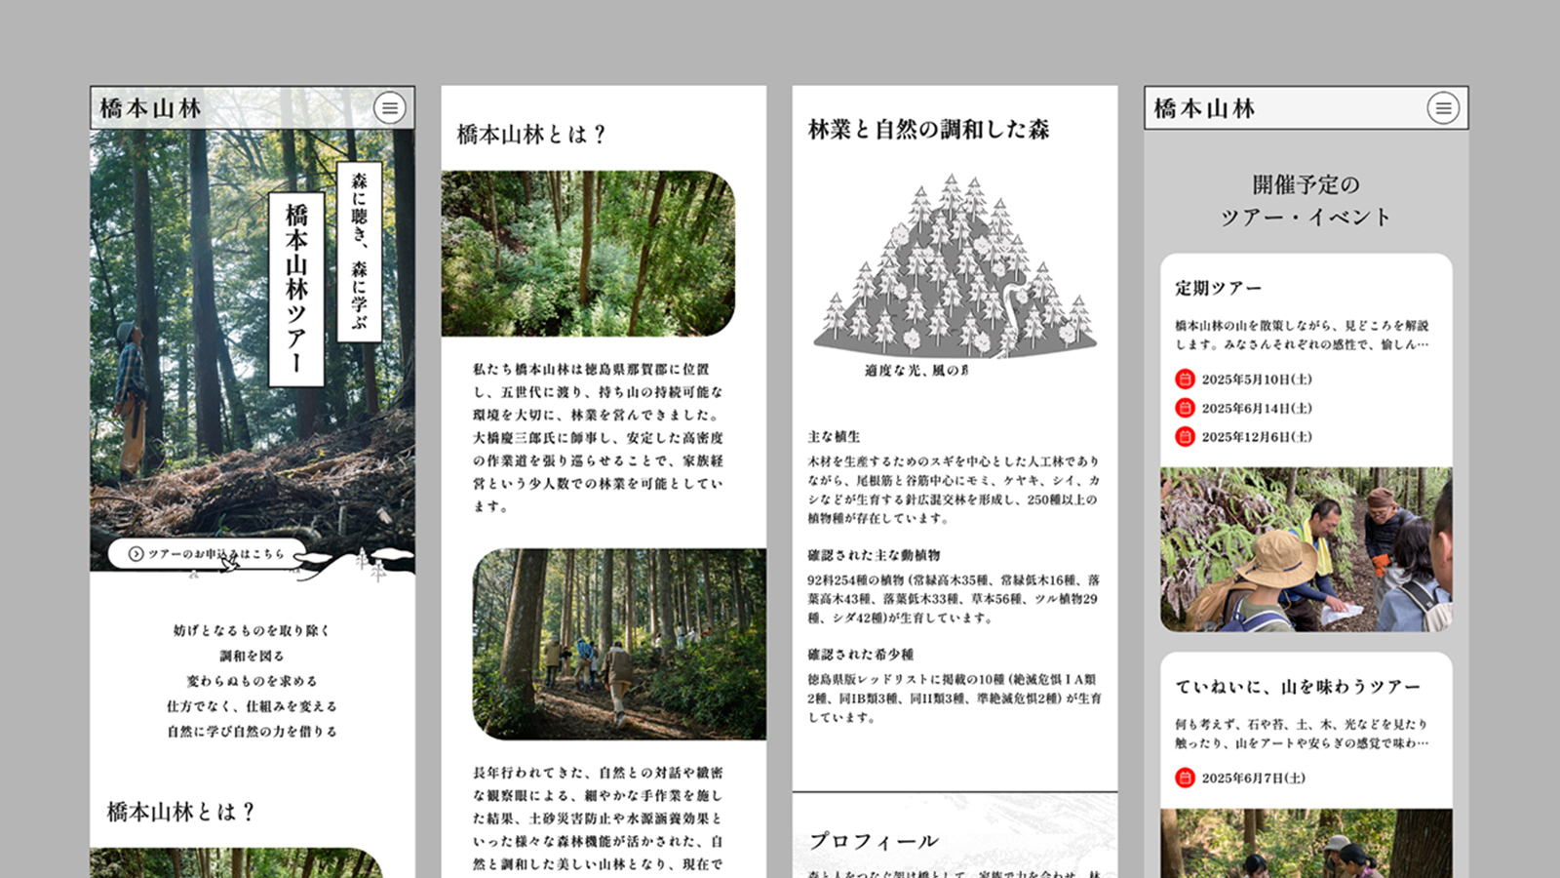Click paragraph starting 徳島県版レッドリスト
The height and width of the screenshot is (878, 1560).
[x=955, y=698]
